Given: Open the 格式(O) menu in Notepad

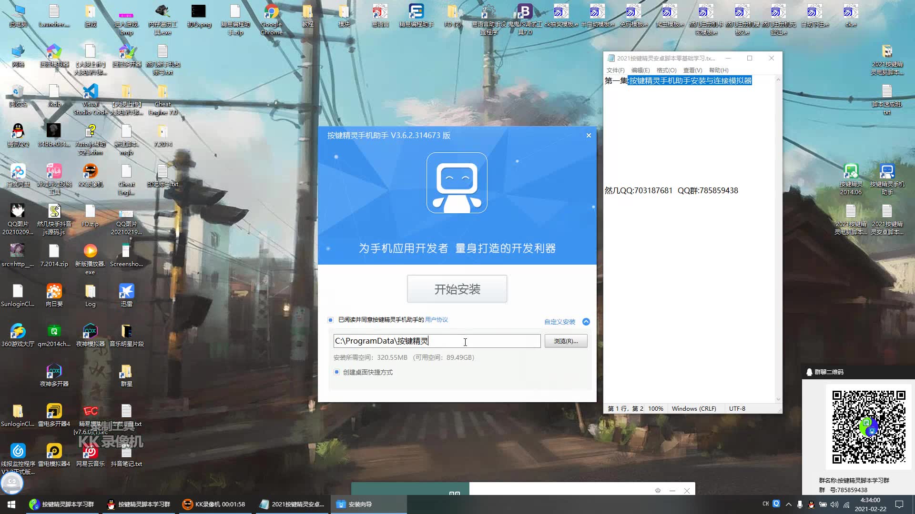Looking at the screenshot, I should click(x=666, y=70).
